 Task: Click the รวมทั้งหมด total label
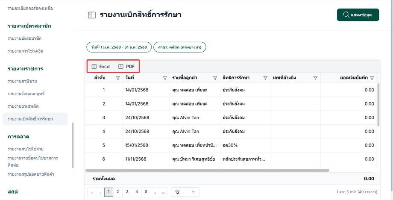(x=103, y=179)
